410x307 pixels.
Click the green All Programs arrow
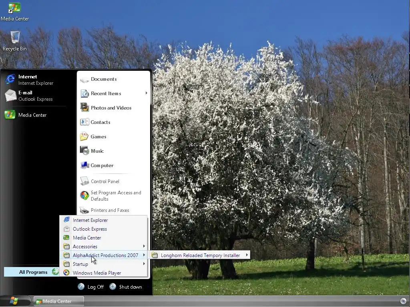55,272
